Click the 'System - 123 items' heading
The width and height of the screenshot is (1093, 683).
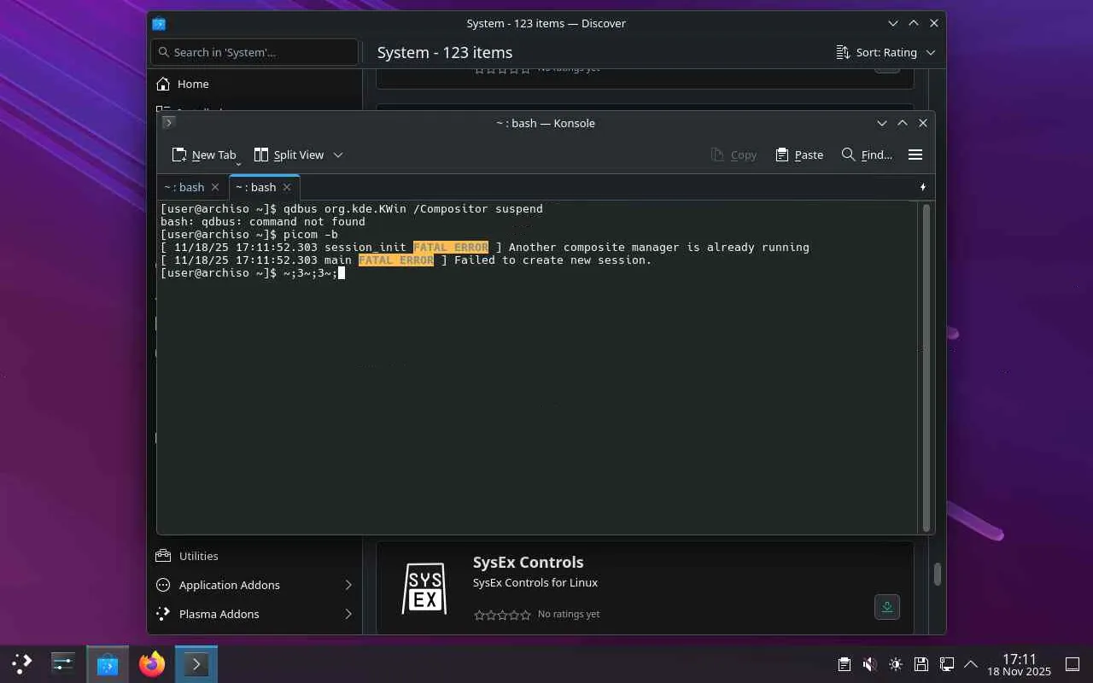click(445, 52)
